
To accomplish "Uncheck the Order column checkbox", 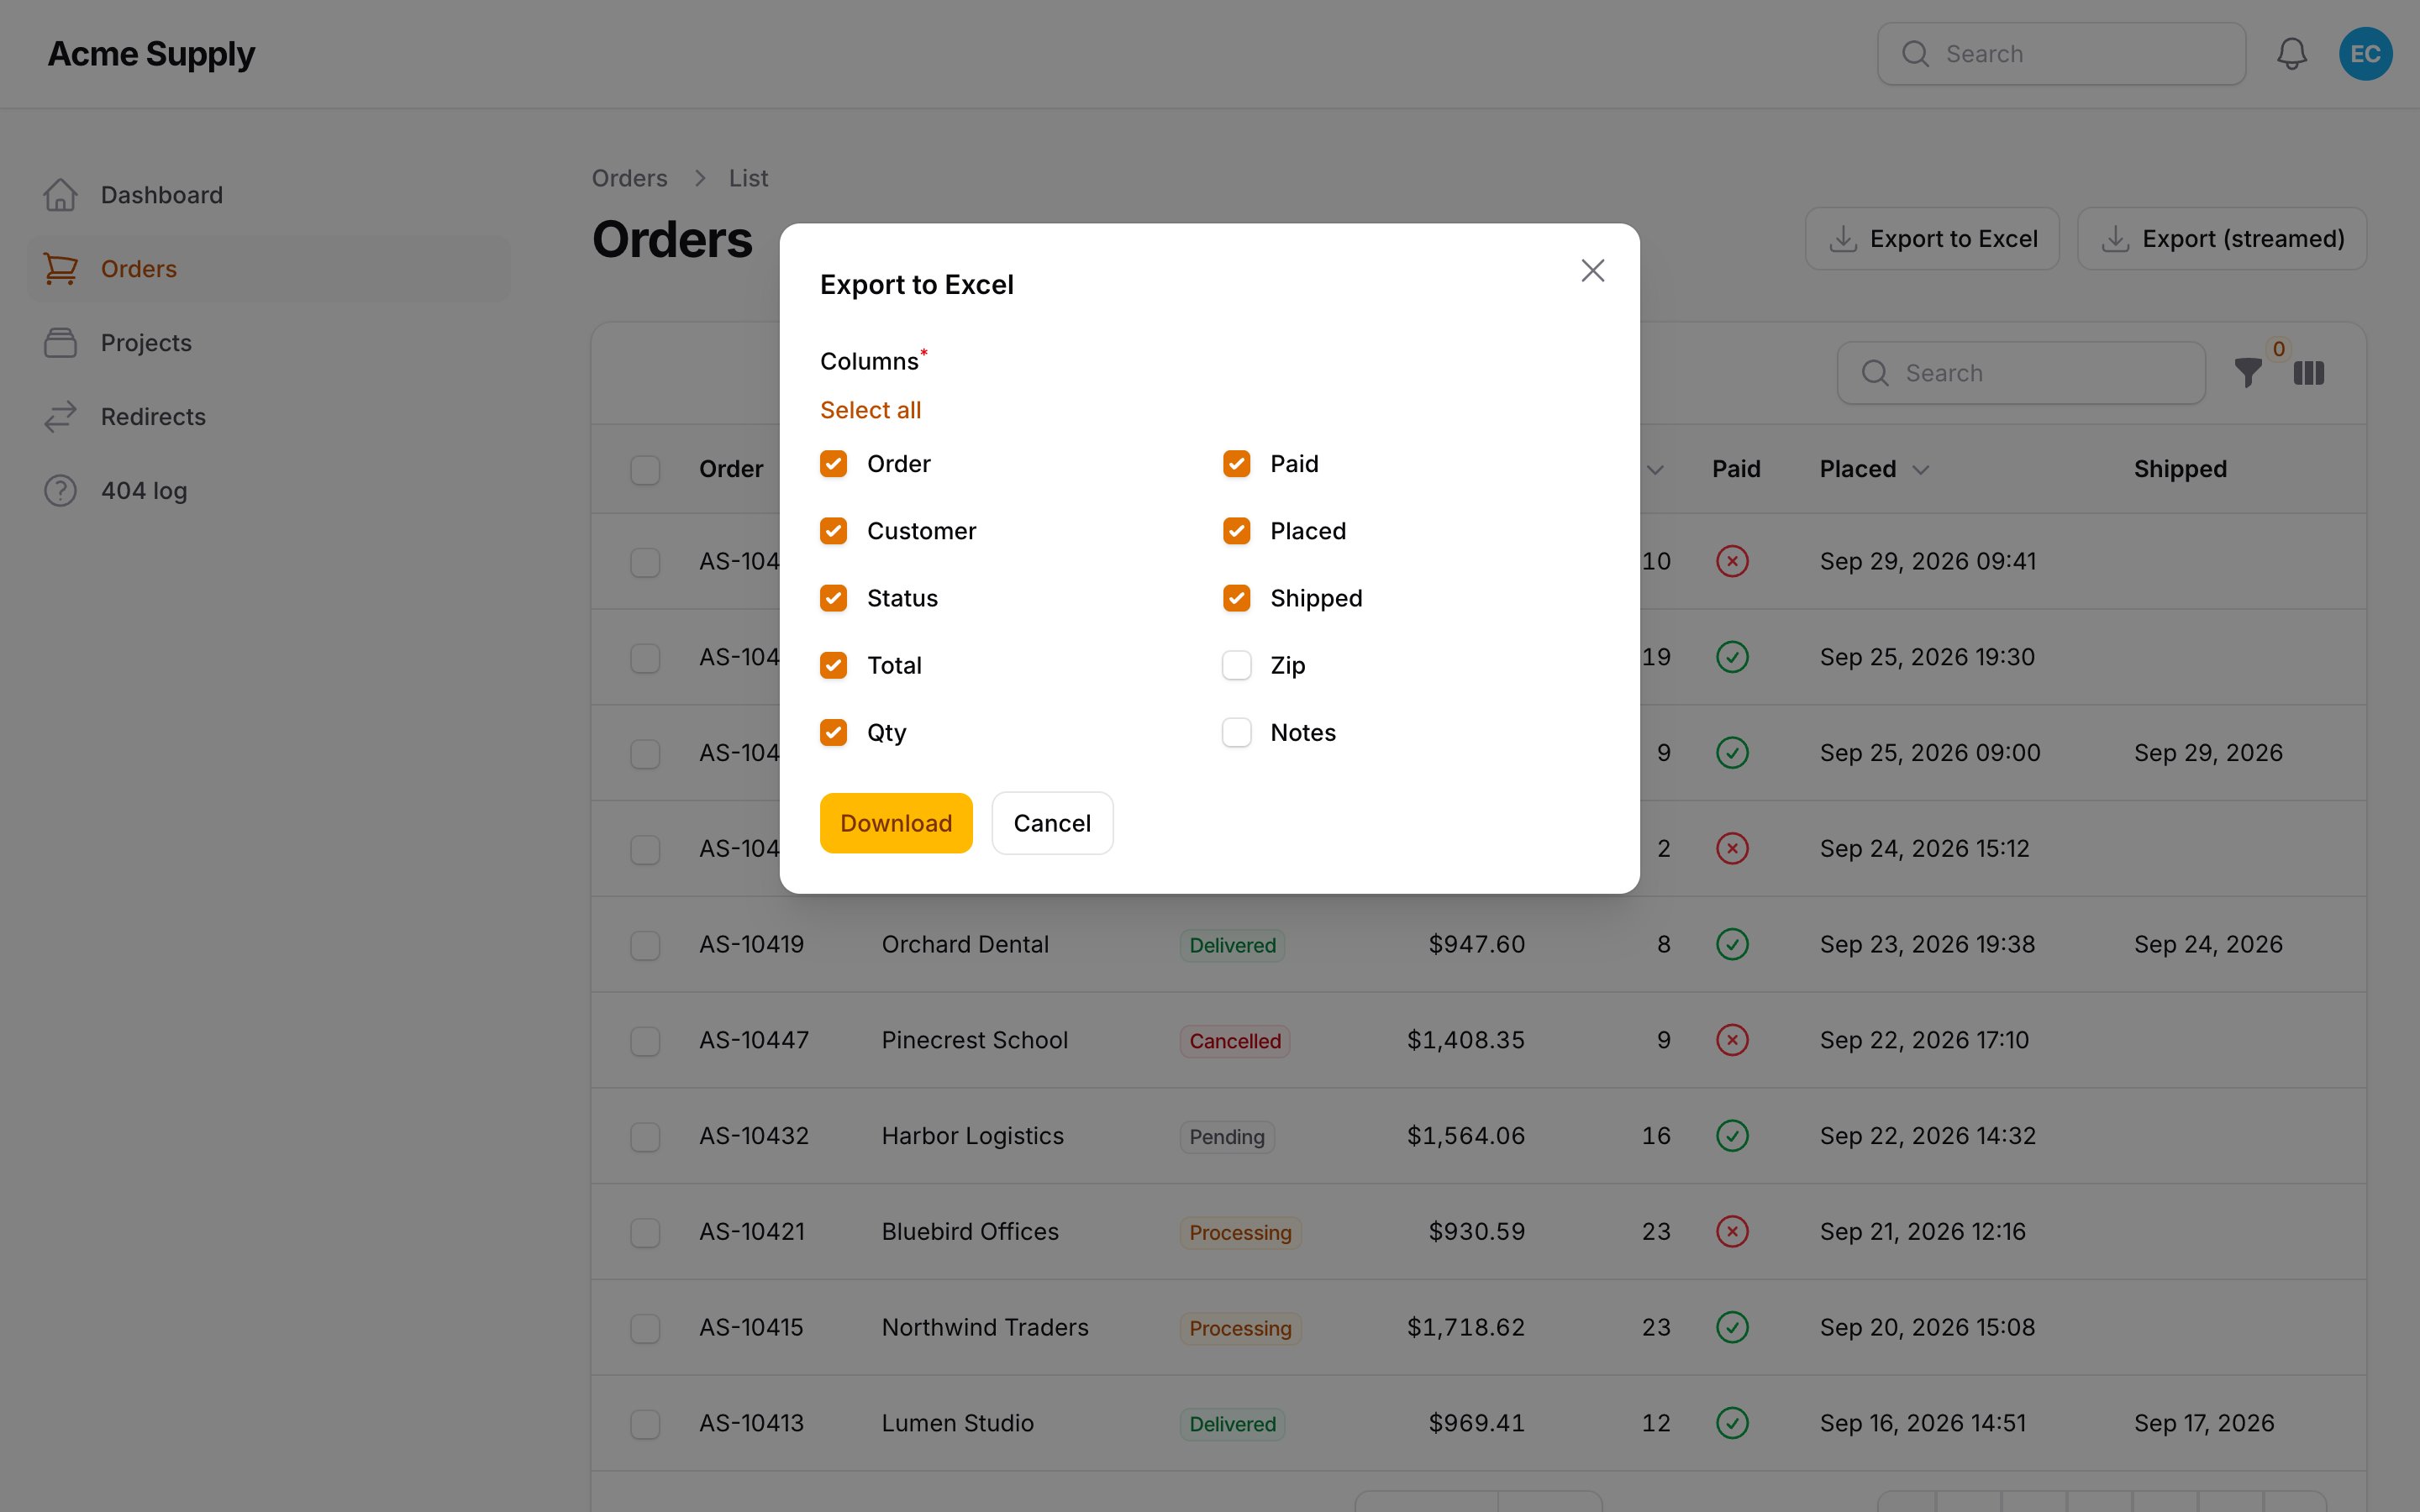I will point(833,464).
